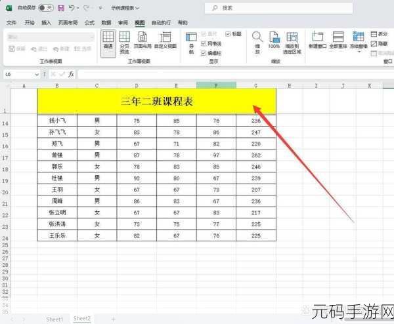Select the 三年二班课程表 title cell

pos(156,101)
